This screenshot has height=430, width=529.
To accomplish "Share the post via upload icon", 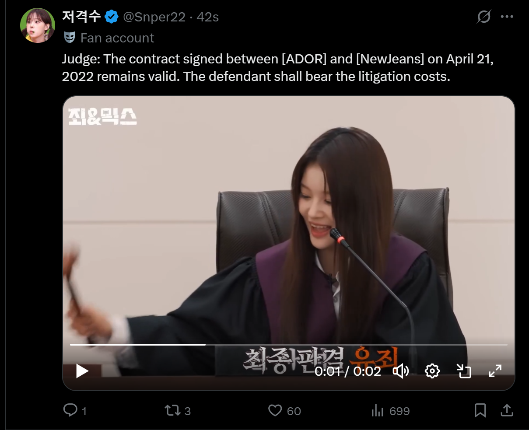I will pyautogui.click(x=506, y=410).
